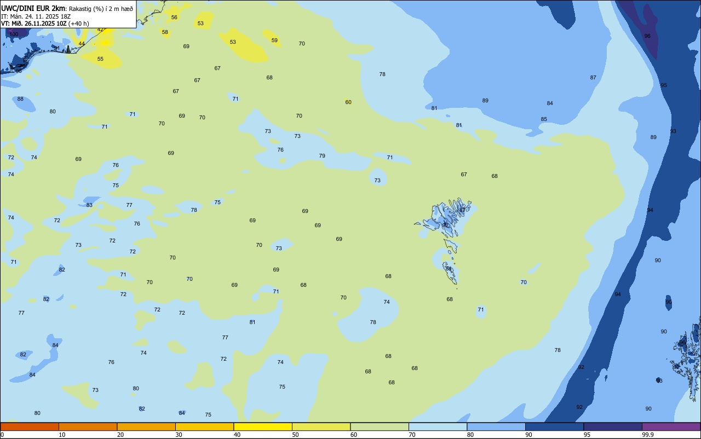The height and width of the screenshot is (439, 701).
Task: Click the 'Rakastig (%) í 2 m hæð' label
Action: click(x=101, y=8)
